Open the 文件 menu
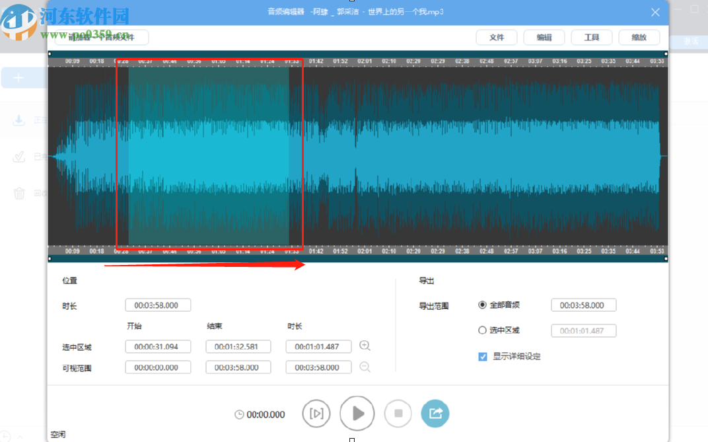Screen dimensions: 708x442 (497, 37)
